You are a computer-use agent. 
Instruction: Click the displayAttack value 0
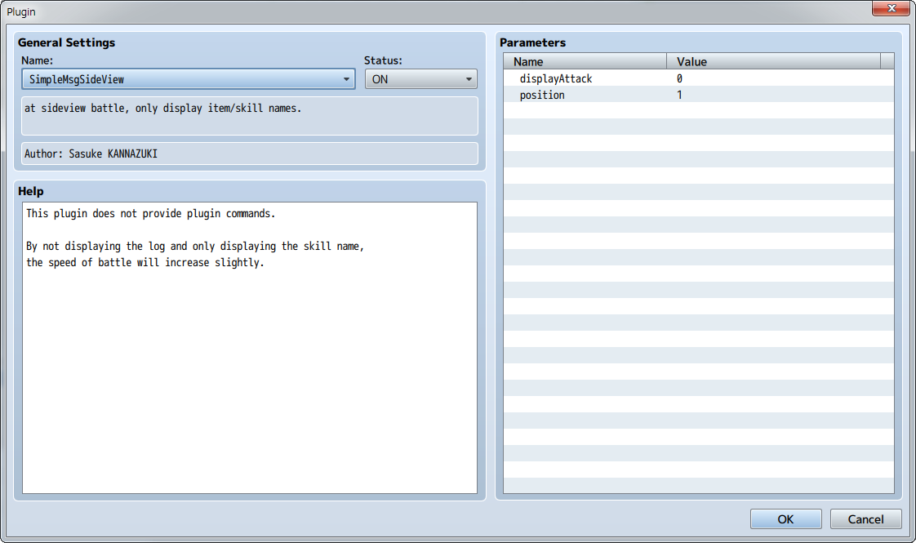click(679, 78)
